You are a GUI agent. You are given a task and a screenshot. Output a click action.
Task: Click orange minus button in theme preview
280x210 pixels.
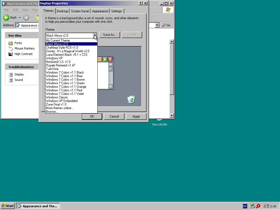click(100, 59)
